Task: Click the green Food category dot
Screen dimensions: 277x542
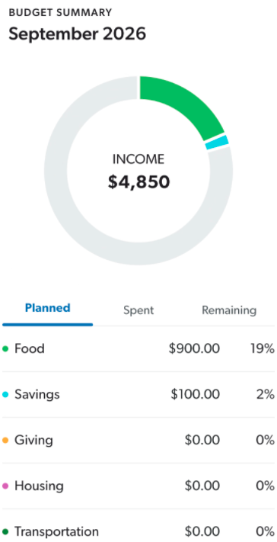Action: [x=5, y=349]
